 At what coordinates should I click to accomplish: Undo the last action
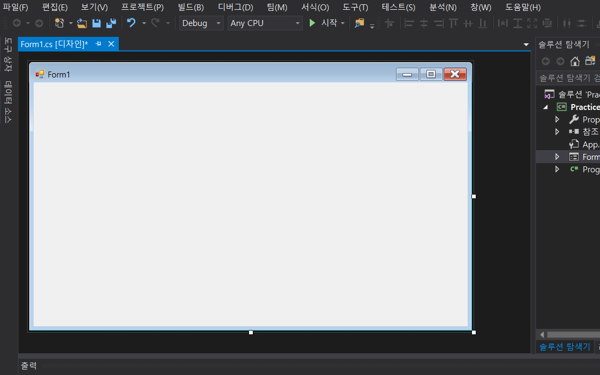(131, 23)
